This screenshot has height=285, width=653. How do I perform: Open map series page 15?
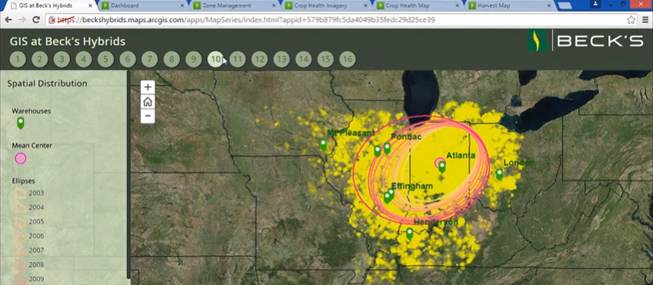click(x=325, y=59)
